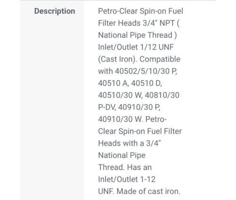Click the word 'Compatible' in the description
The height and width of the screenshot is (200, 236).
click(160, 59)
